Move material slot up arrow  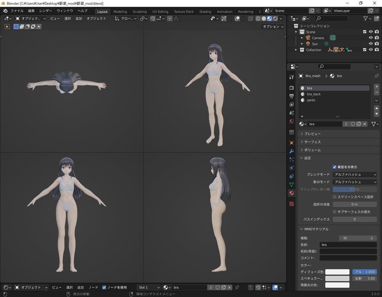coord(376,108)
